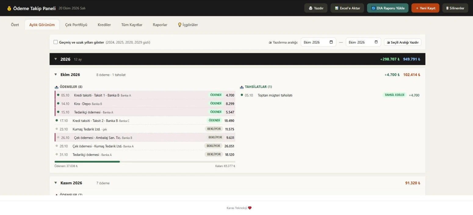
Task: Click the end month date field
Action: (363, 42)
